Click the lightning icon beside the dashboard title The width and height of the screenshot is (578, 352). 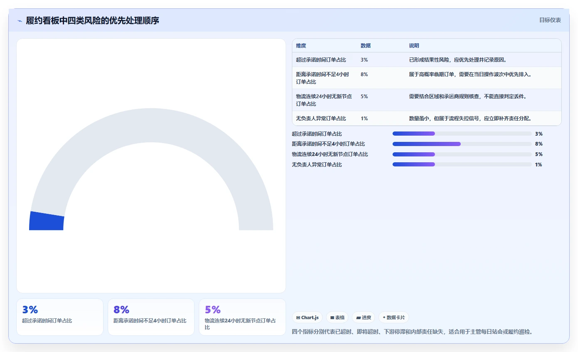pyautogui.click(x=20, y=20)
